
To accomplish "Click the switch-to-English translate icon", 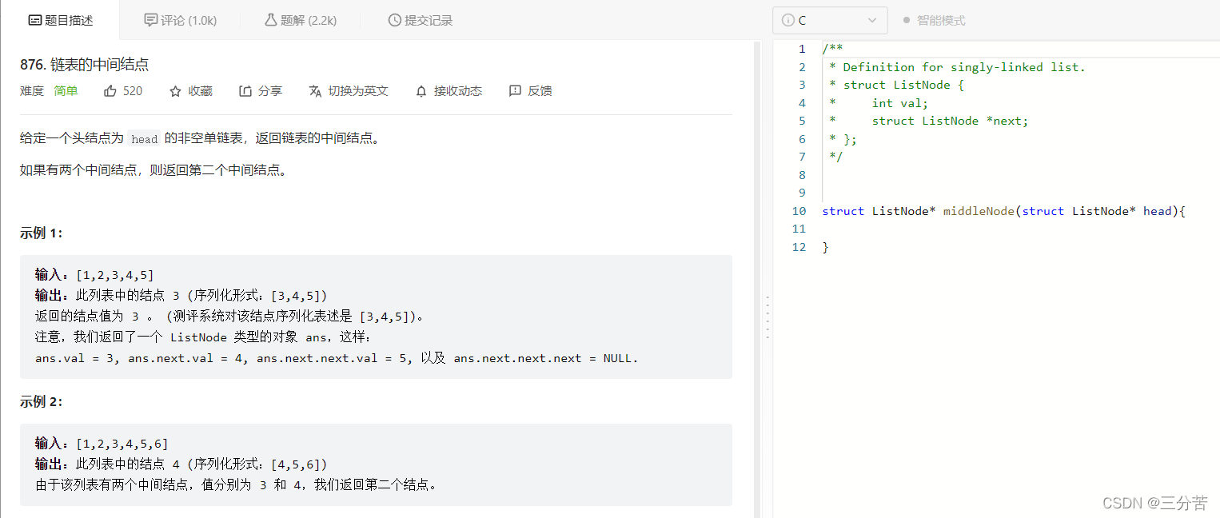I will 315,91.
